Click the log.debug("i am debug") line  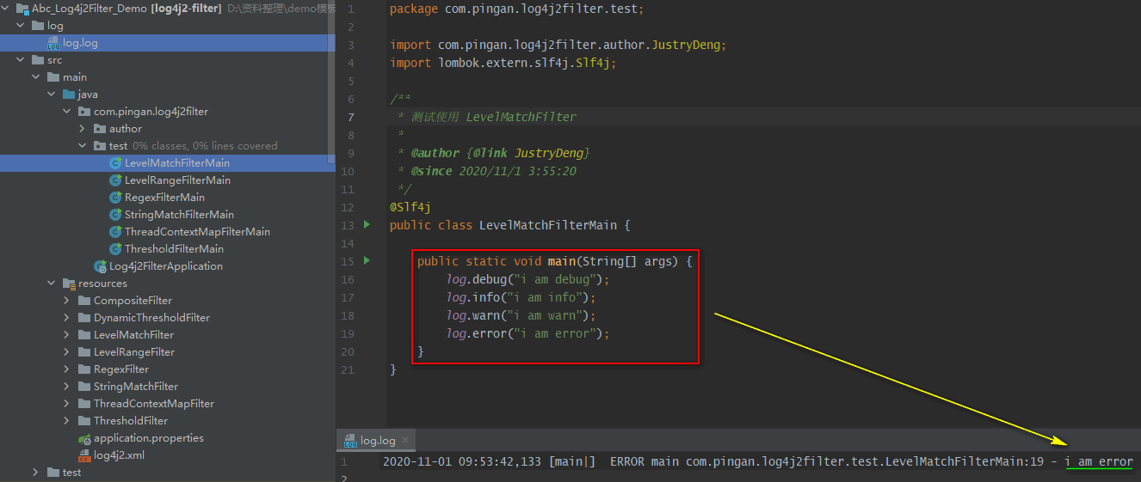pos(527,279)
